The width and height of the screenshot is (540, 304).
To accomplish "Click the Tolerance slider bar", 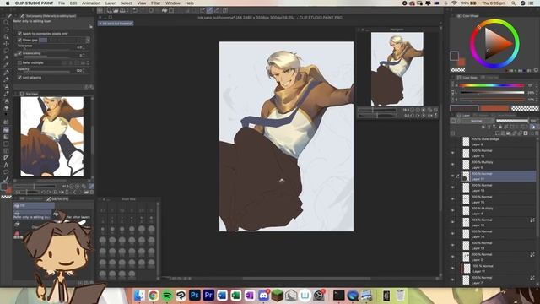I will [46, 50].
